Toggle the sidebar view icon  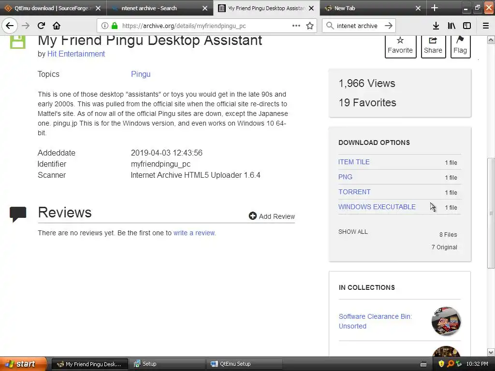click(467, 26)
